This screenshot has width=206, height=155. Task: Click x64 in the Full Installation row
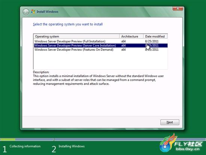123,41
